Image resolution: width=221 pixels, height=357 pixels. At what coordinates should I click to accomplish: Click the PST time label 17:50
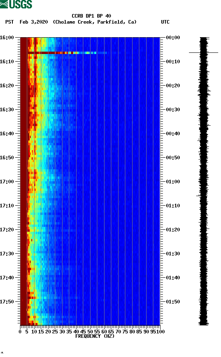click(x=7, y=302)
